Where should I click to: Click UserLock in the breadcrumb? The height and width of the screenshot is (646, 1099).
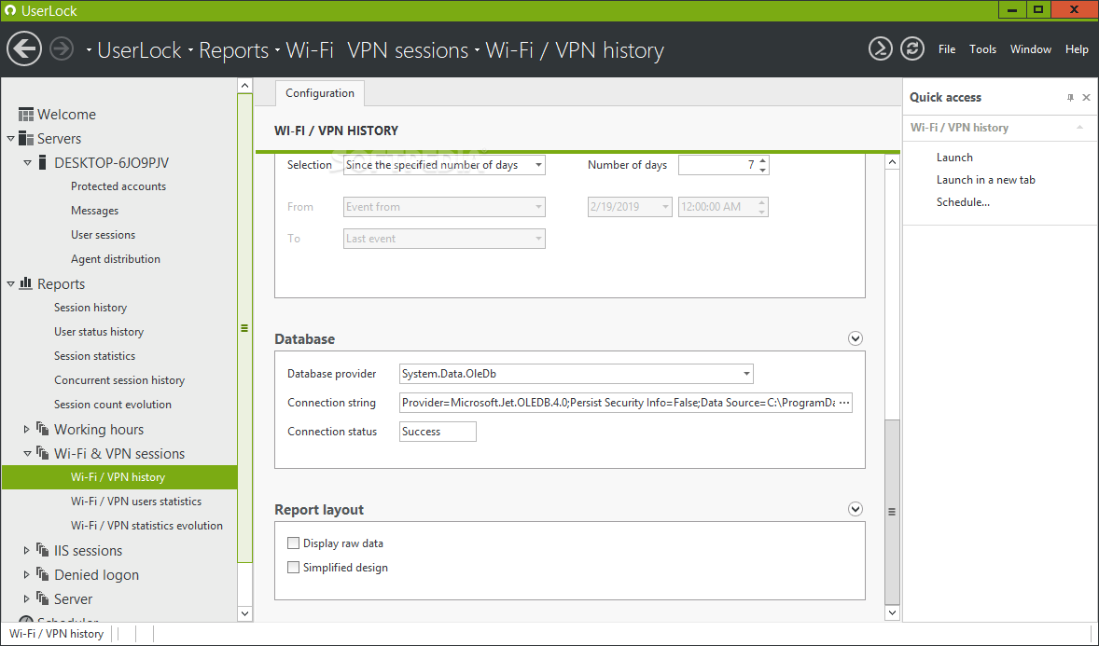point(140,50)
